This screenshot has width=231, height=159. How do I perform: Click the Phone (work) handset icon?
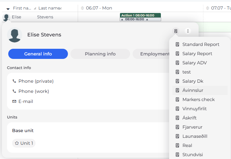pos(14,91)
